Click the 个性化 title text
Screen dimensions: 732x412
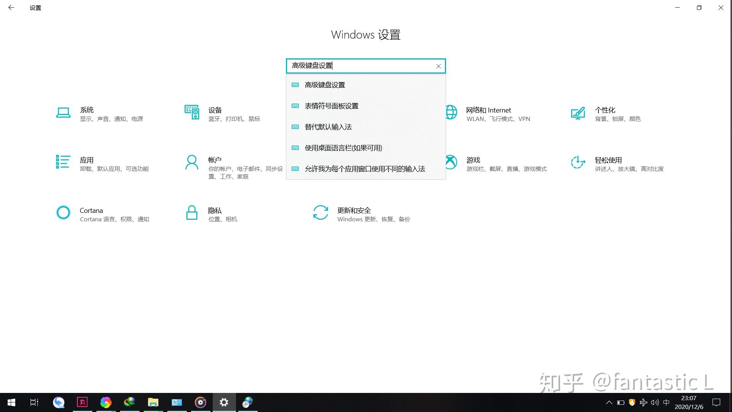[x=605, y=110]
